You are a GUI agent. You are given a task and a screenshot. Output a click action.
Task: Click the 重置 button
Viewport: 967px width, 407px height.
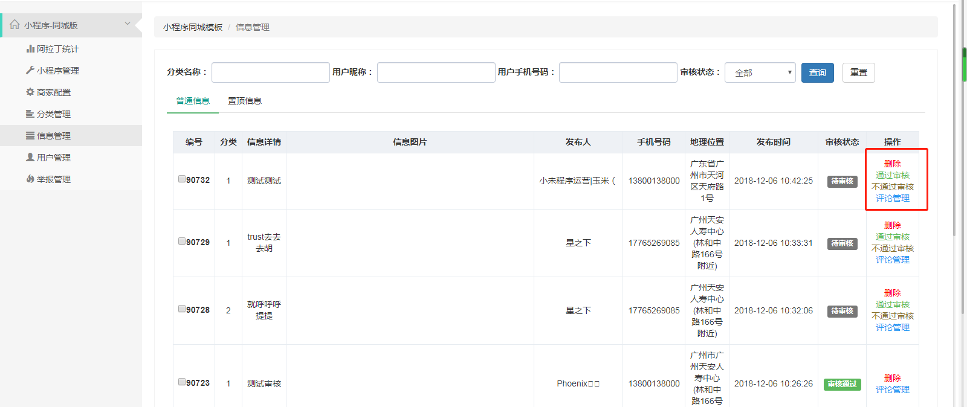coord(858,72)
